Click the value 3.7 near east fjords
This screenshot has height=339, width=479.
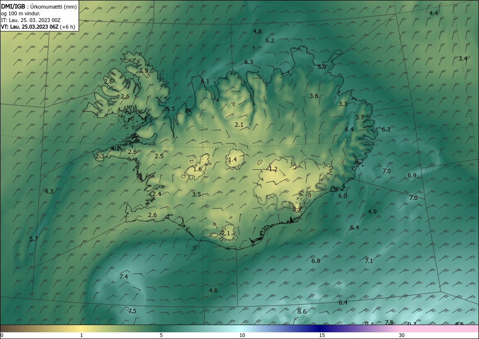click(360, 117)
